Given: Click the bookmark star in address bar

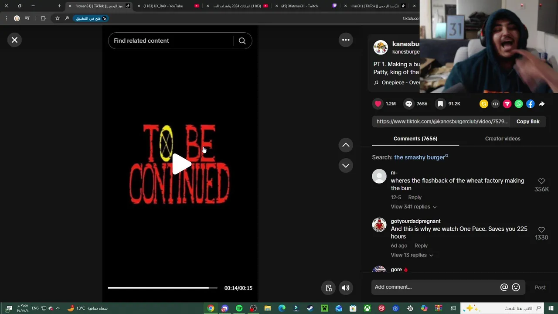Looking at the screenshot, I should (57, 18).
